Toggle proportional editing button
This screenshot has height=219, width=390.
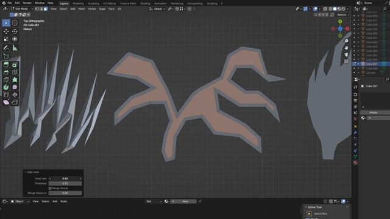[190, 9]
